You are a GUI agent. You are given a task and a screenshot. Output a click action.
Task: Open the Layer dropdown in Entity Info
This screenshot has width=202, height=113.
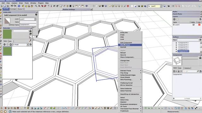click(x=35, y=19)
